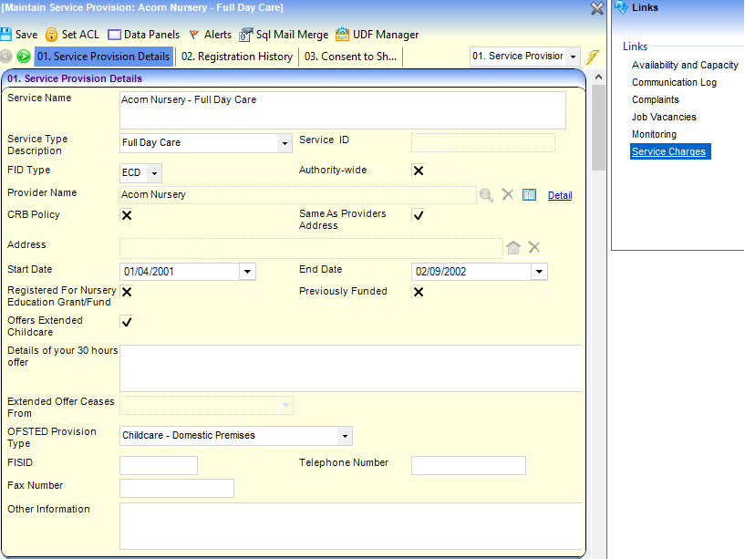Click the Save disk icon
The image size is (745, 559).
click(x=6, y=35)
